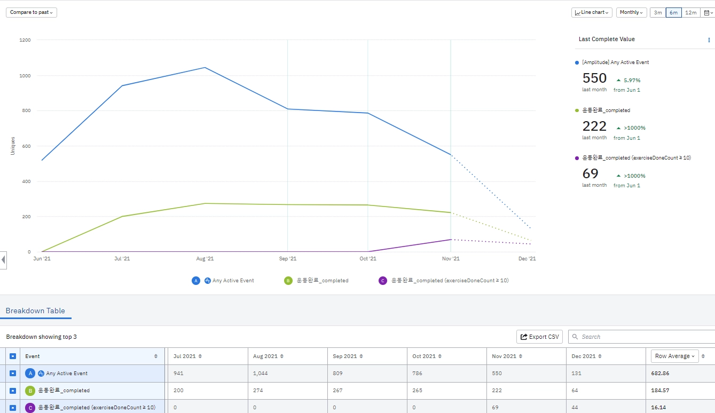Toggle checkbox for 운동완료_completed row
The width and height of the screenshot is (715, 413).
[13, 391]
